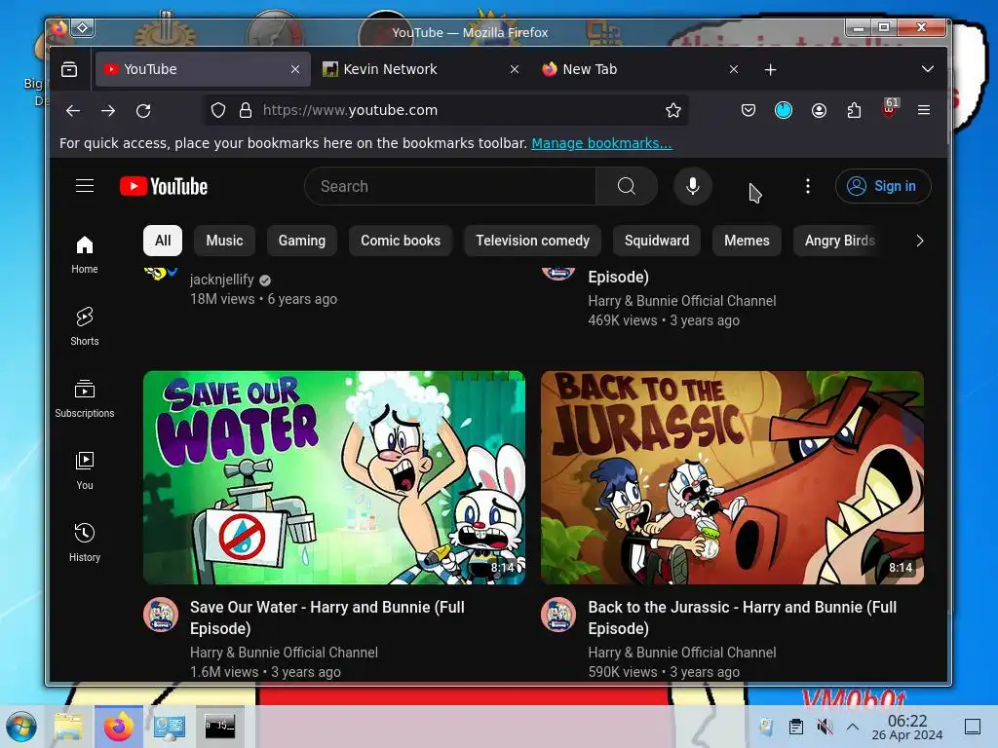Open Firefox application hamburger menu
998x748 pixels.
(x=924, y=111)
